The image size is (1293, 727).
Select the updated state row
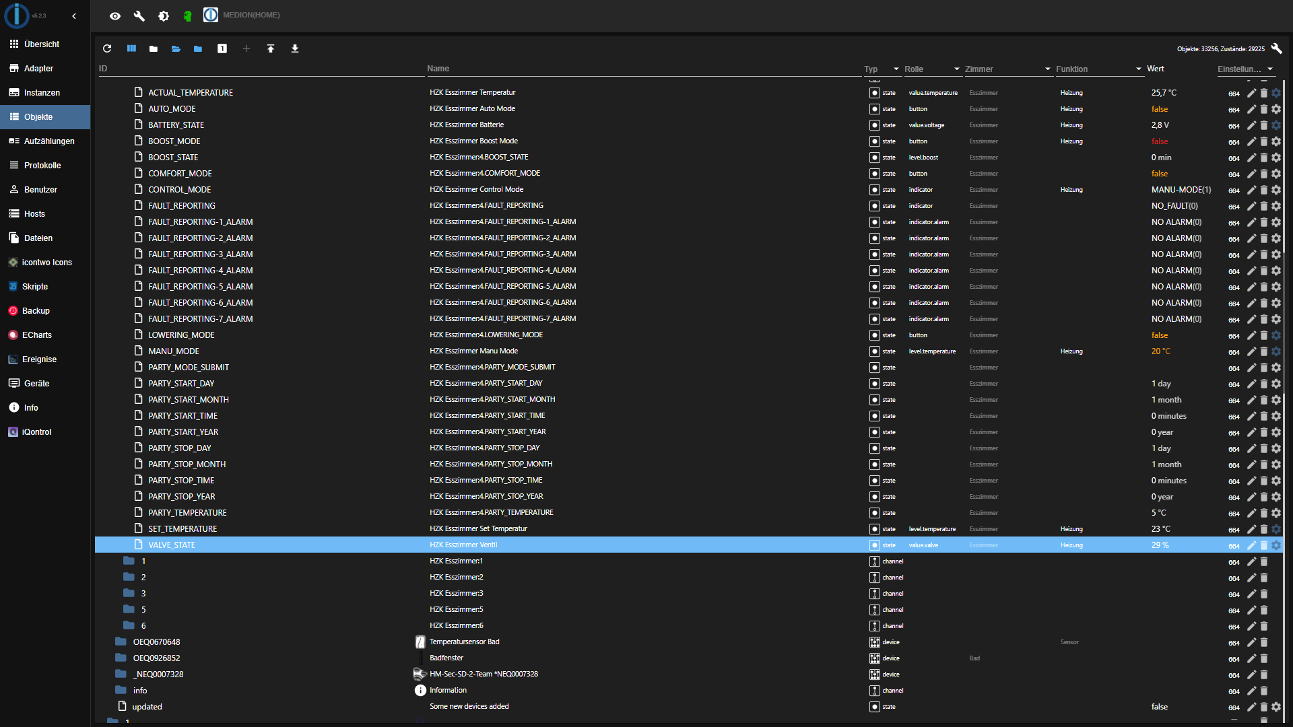click(x=688, y=706)
